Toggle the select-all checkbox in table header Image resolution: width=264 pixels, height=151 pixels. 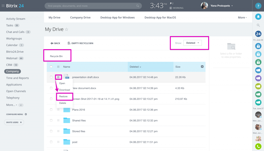tap(51, 67)
